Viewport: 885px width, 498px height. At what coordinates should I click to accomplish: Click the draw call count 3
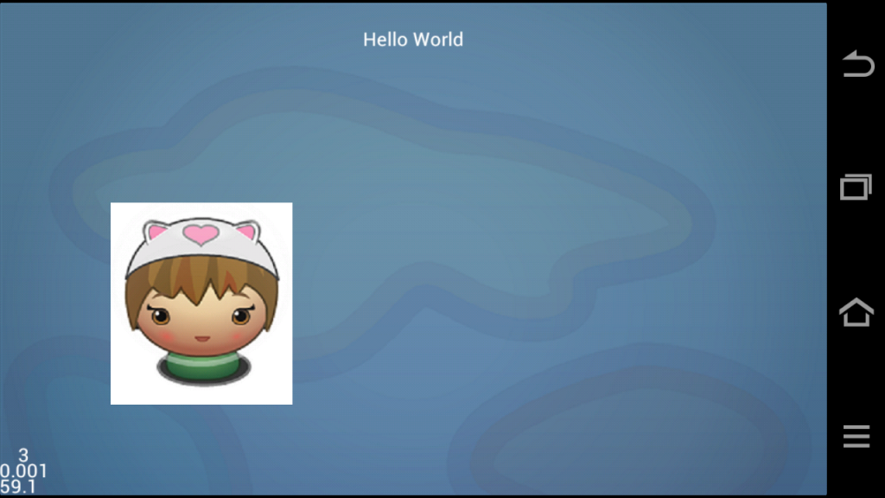coord(23,455)
